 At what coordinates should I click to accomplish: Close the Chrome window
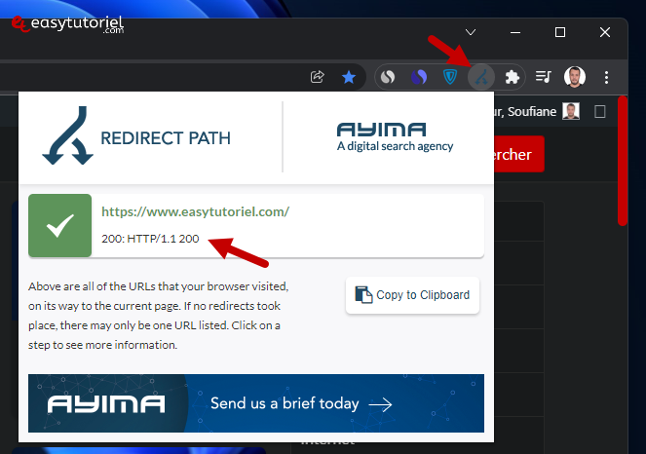[x=605, y=32]
